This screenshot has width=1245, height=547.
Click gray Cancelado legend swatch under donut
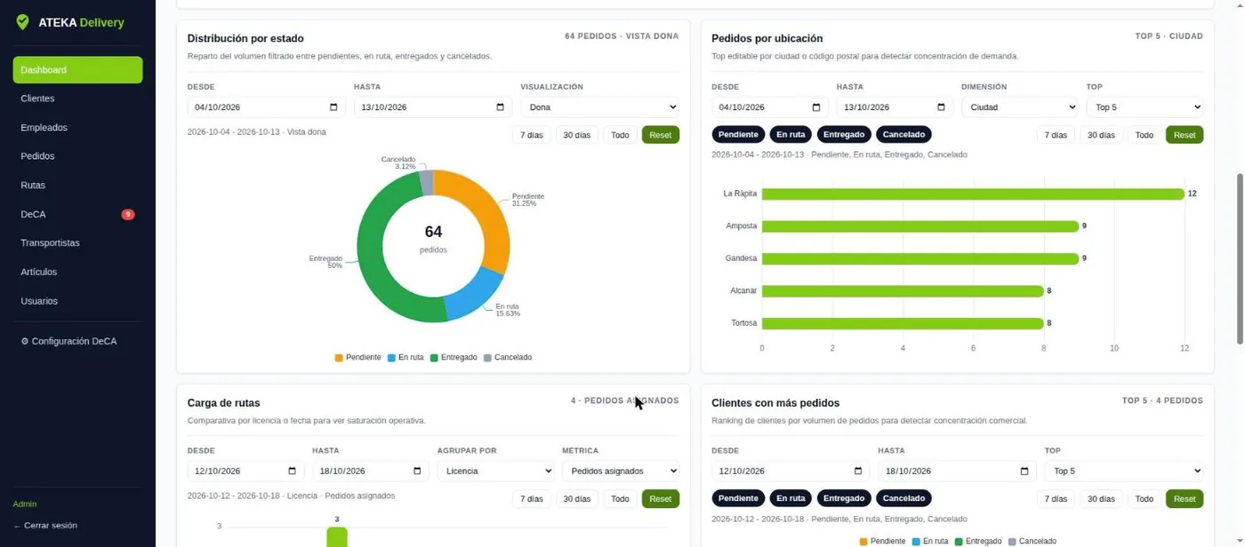[x=487, y=358]
